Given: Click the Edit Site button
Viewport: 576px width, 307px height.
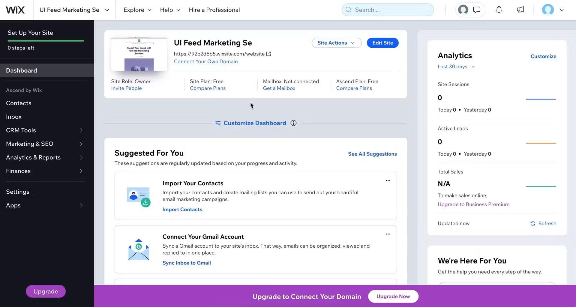Looking at the screenshot, I should pos(382,43).
